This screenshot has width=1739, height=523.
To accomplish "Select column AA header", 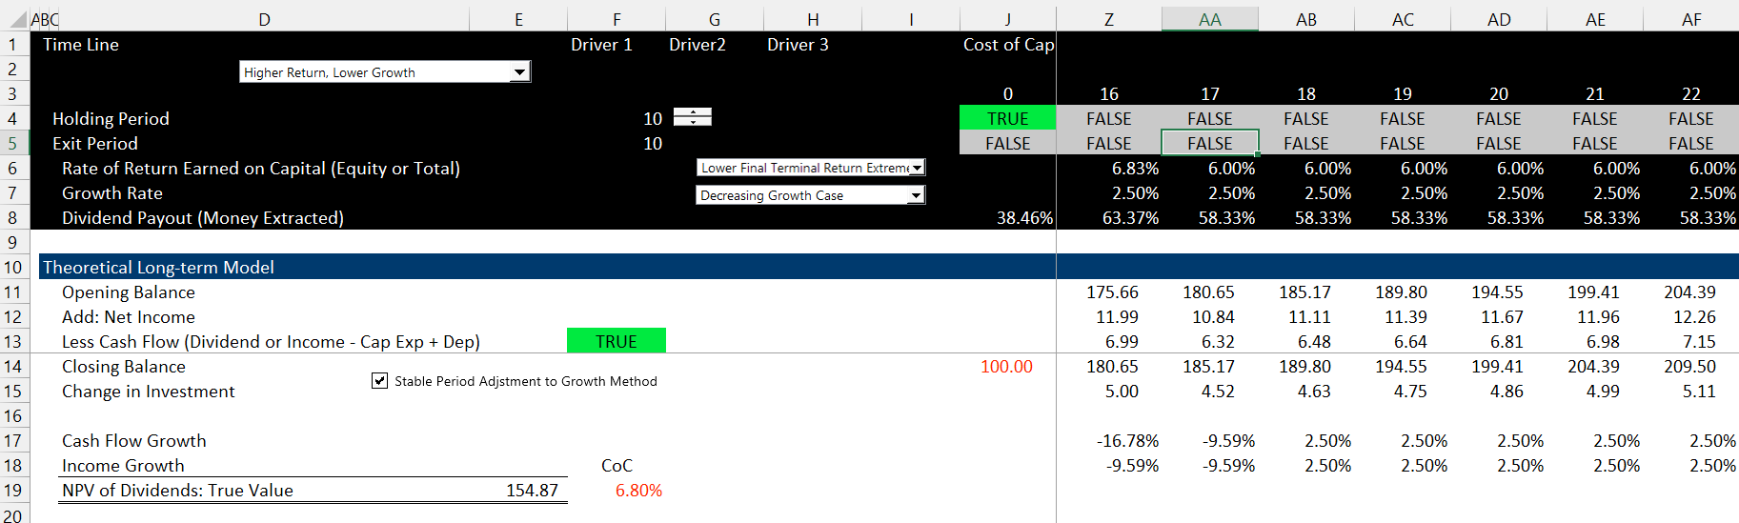I will pos(1209,20).
